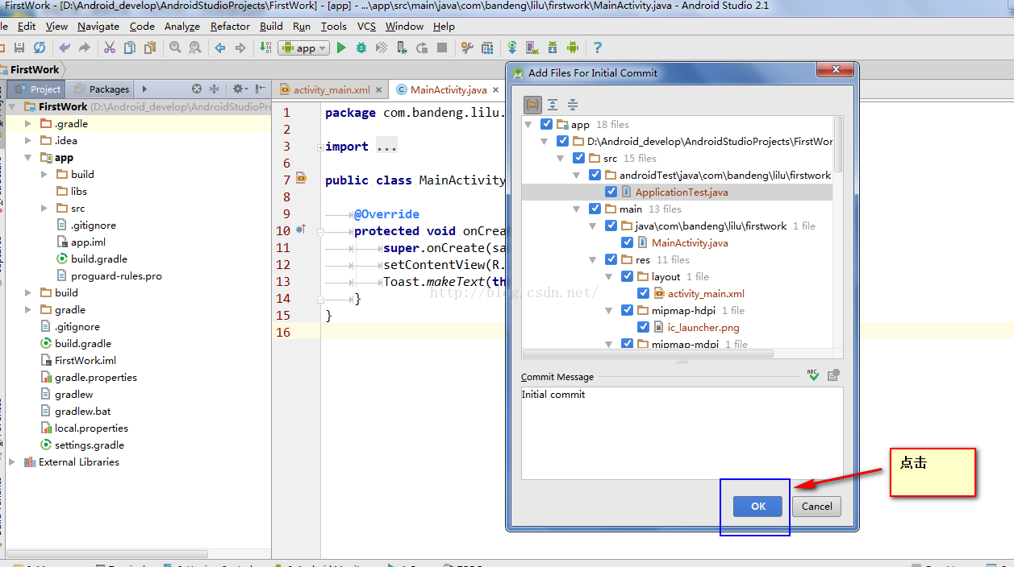Switch to the activity_main.xml editor tab
1014x567 pixels.
coord(331,89)
